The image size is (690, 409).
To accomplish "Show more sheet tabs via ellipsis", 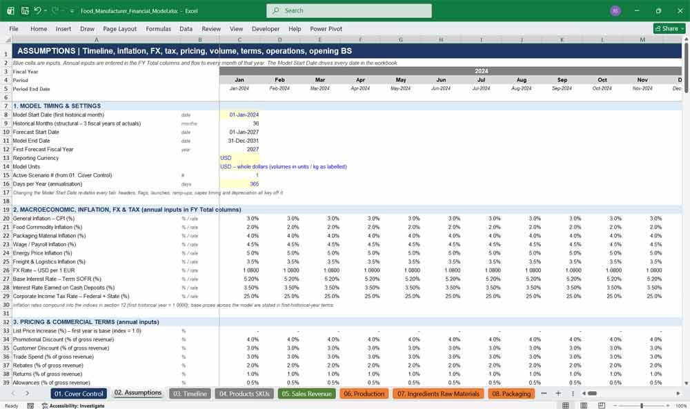I will pos(544,393).
